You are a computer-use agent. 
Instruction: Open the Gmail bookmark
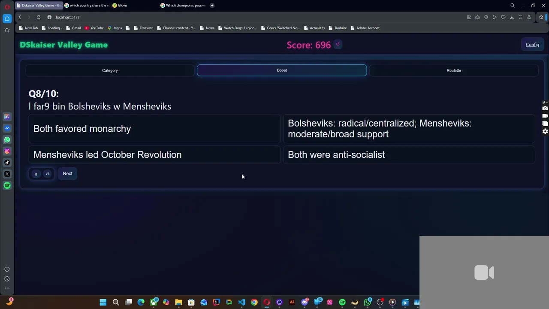pos(73,28)
